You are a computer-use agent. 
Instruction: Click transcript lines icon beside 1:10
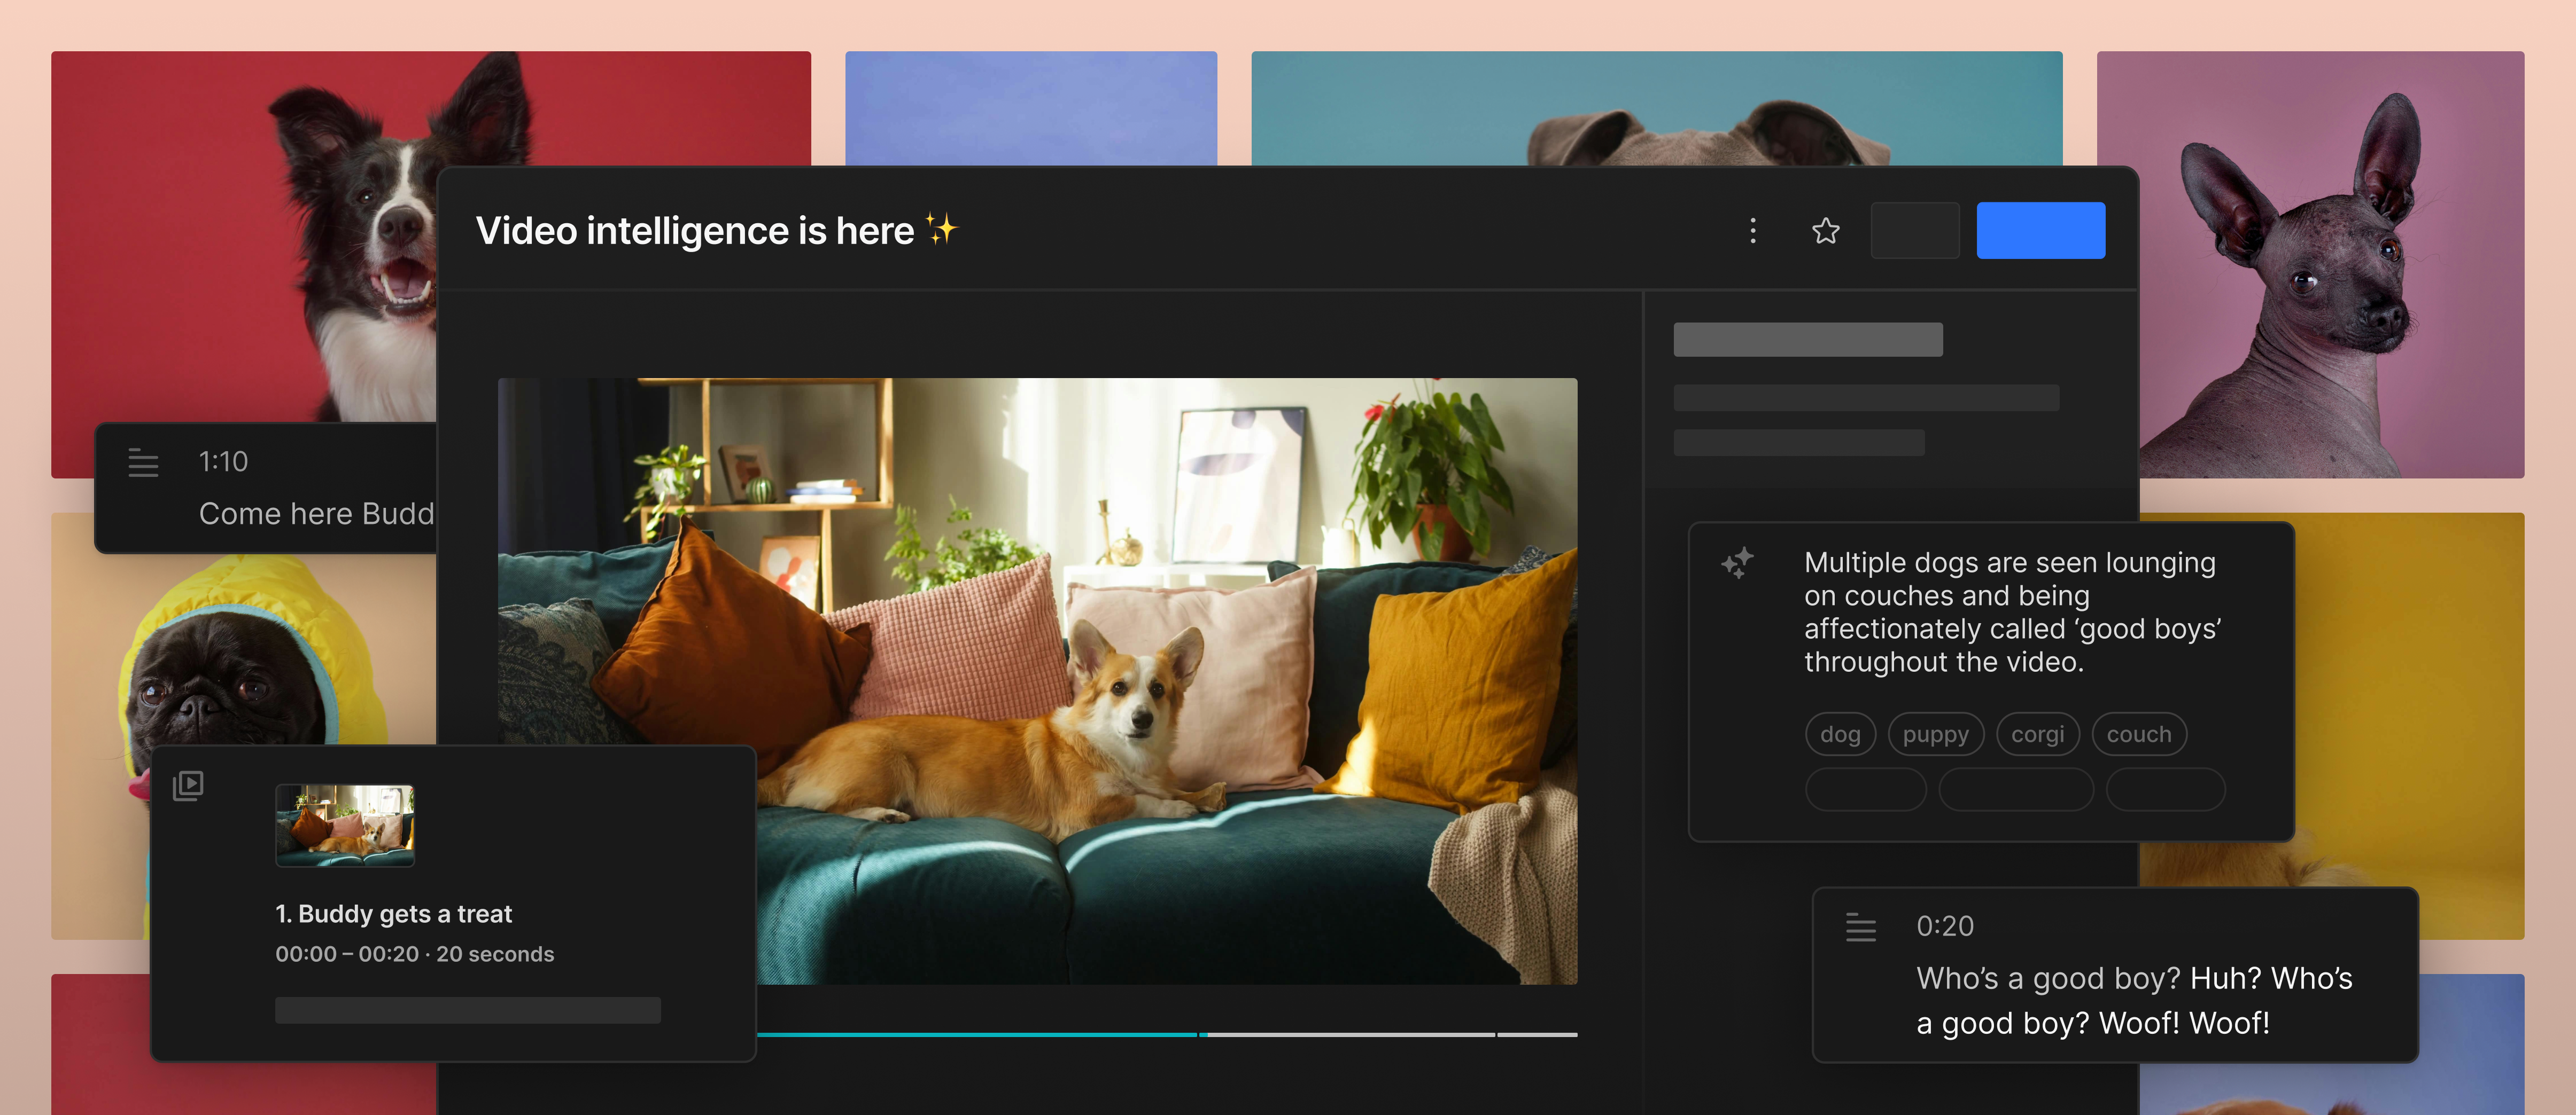(143, 462)
